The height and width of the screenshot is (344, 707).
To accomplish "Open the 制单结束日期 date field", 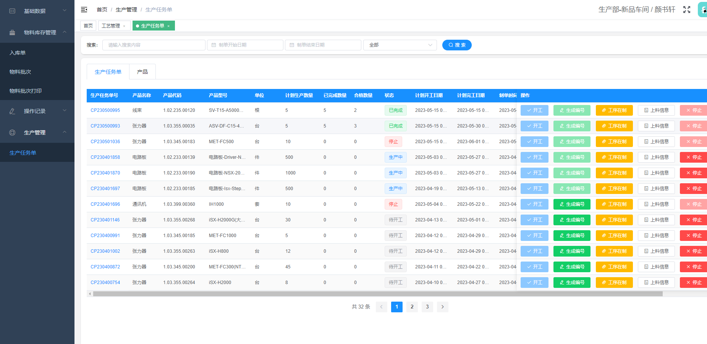I will pos(323,45).
